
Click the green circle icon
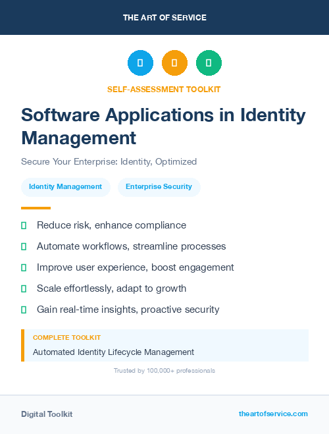[209, 63]
